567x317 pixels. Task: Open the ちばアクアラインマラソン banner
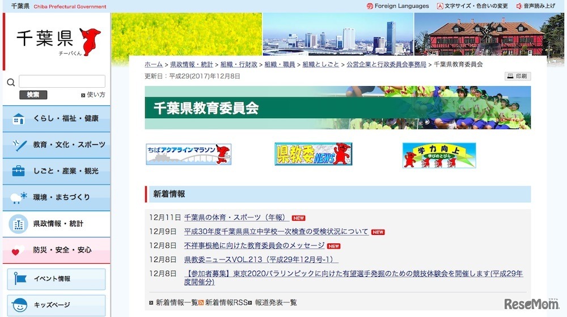[188, 154]
